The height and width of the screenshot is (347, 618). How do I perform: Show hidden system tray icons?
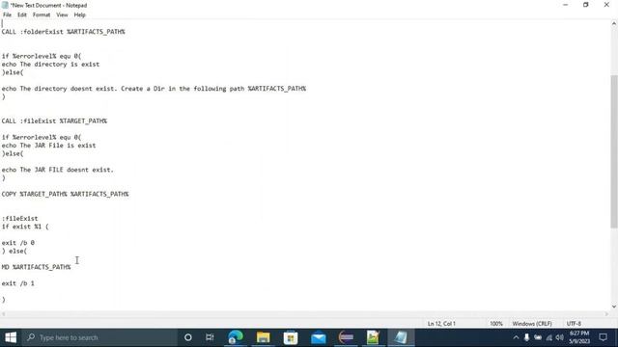[516, 337]
